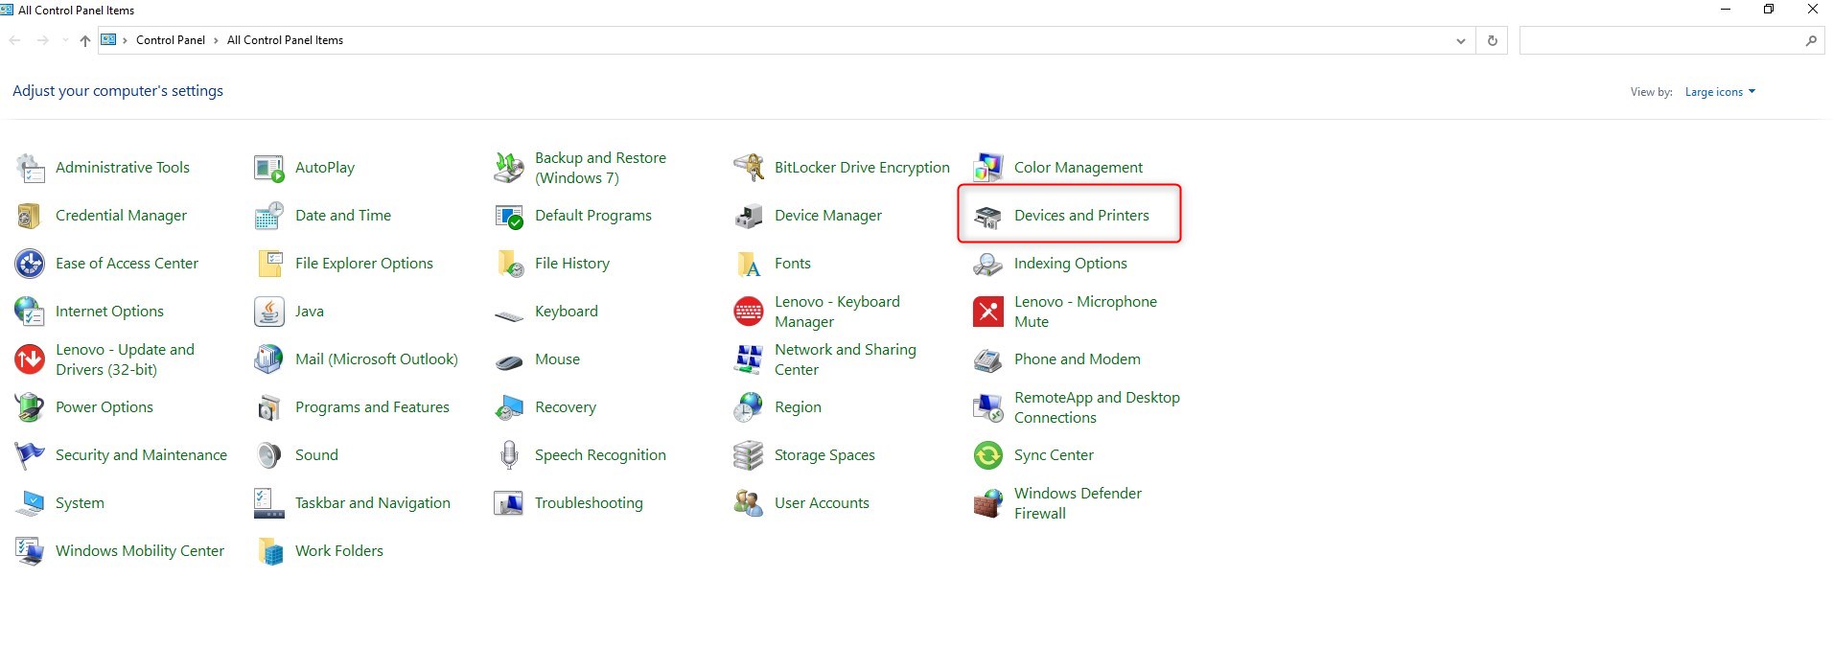Launch the Device Manager icon
The image size is (1833, 648).
click(749, 216)
